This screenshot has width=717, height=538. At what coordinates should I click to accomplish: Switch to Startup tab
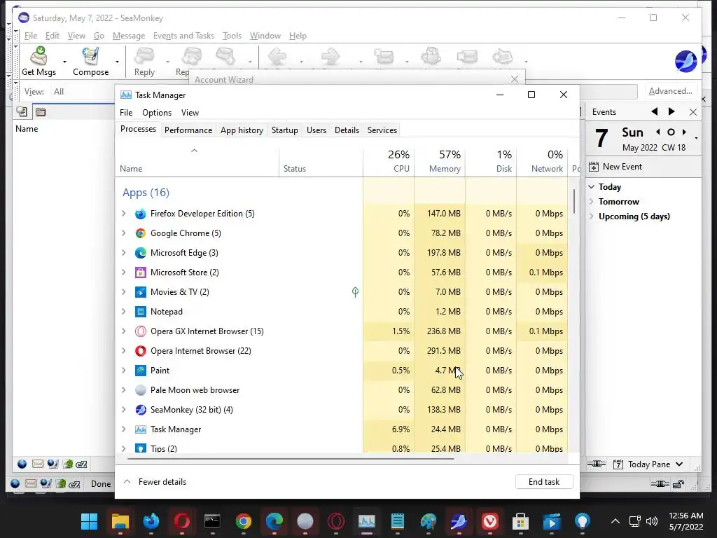click(x=285, y=130)
